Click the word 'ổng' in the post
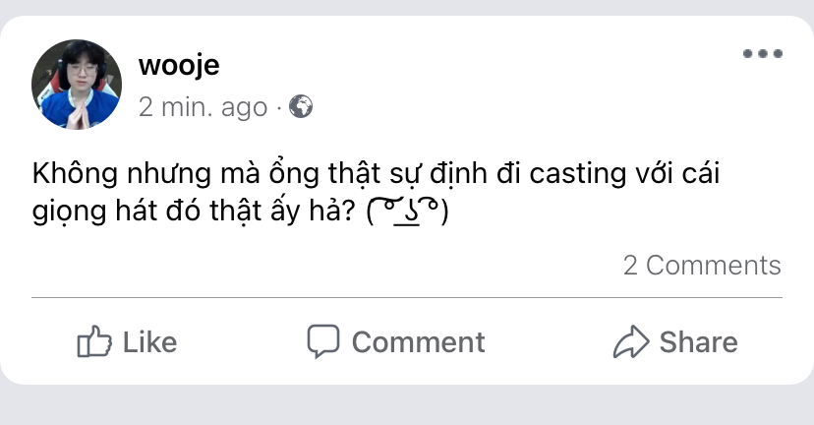Image resolution: width=814 pixels, height=425 pixels. point(293,173)
